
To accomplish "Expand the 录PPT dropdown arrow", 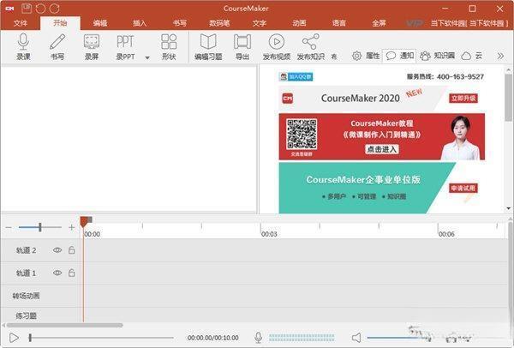I will tap(147, 57).
